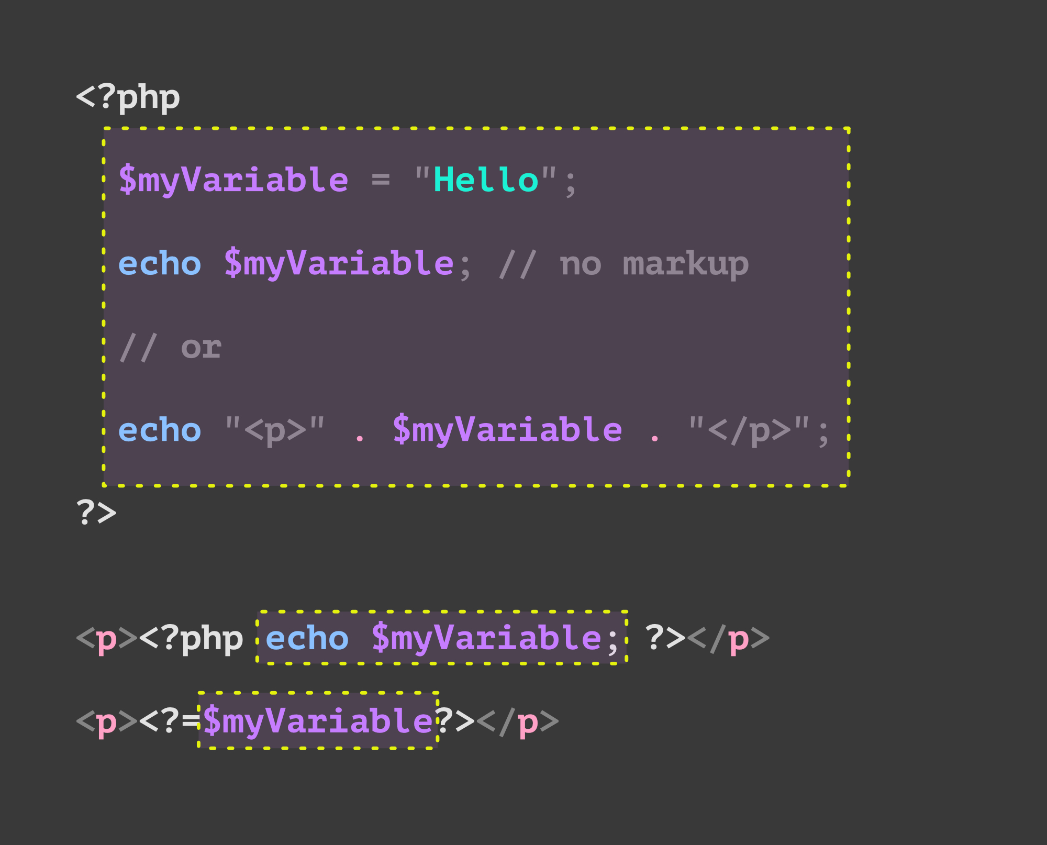Click the inline <?php tag inside the paragraph
The height and width of the screenshot is (845, 1047).
(191, 639)
